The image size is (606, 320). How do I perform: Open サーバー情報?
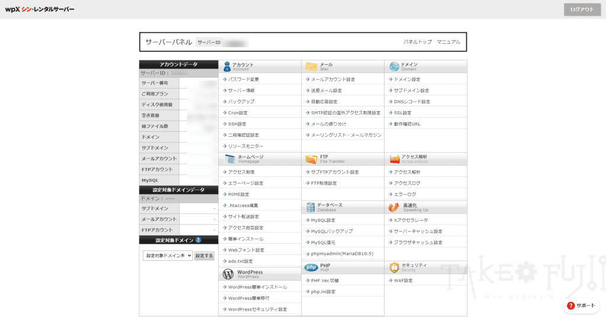coord(241,90)
